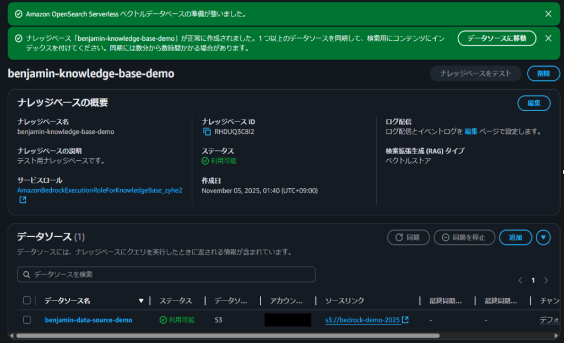Viewport: 564px width, 343px height.
Task: Click 編集 button in knowledge base overview
Action: click(534, 103)
